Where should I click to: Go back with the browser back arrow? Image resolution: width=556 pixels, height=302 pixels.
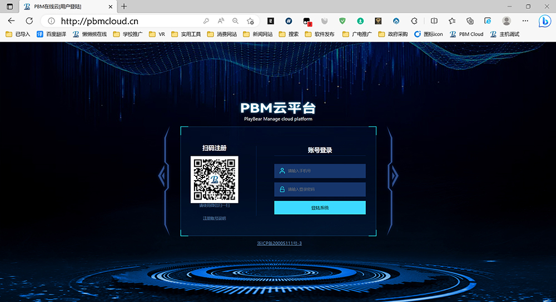tap(11, 21)
